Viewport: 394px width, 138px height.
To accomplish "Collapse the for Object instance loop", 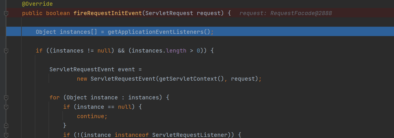I will [6, 98].
